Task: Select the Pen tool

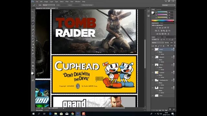Action: [x=33, y=53]
